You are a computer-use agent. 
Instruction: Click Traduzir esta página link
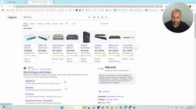tap(45, 69)
